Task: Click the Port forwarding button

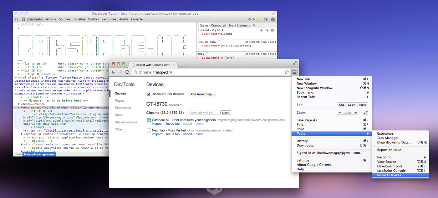Action: point(202,94)
